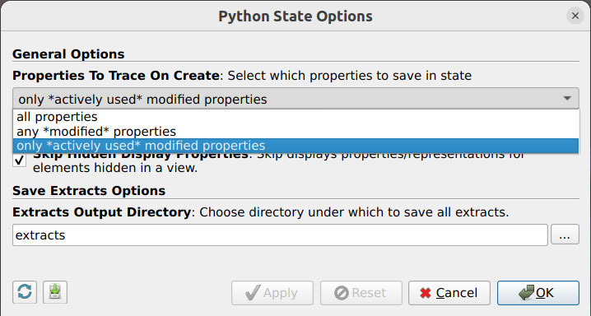
Task: Click the Cancel button label
Action: coord(457,293)
